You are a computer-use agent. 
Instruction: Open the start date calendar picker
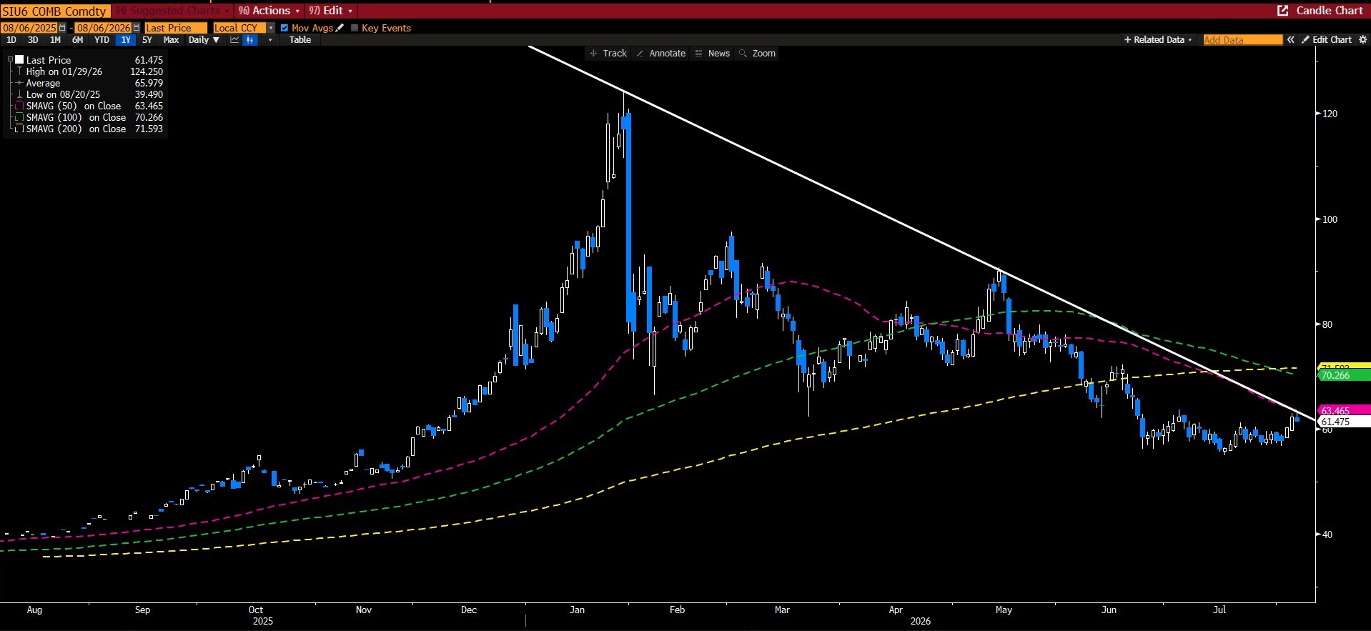62,28
